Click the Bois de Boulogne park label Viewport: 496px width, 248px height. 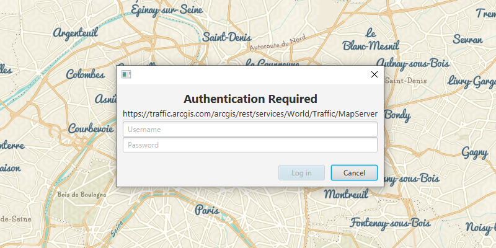(81, 194)
